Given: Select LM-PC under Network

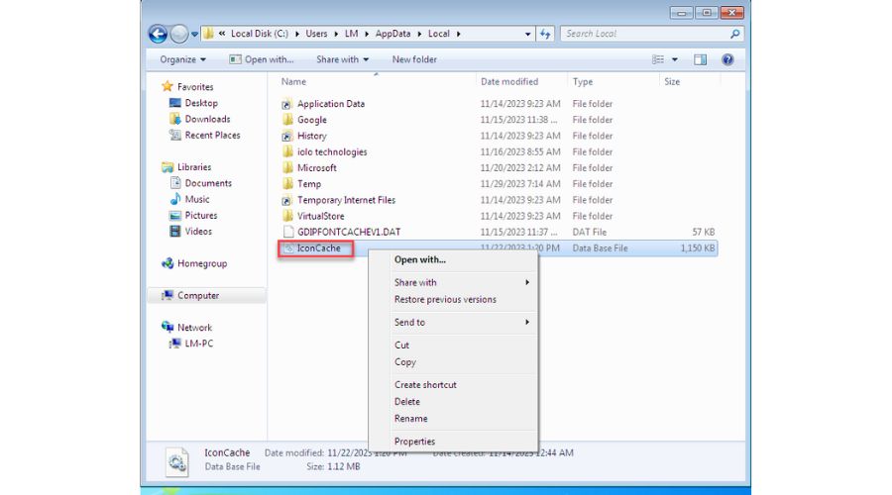Looking at the screenshot, I should (x=198, y=344).
